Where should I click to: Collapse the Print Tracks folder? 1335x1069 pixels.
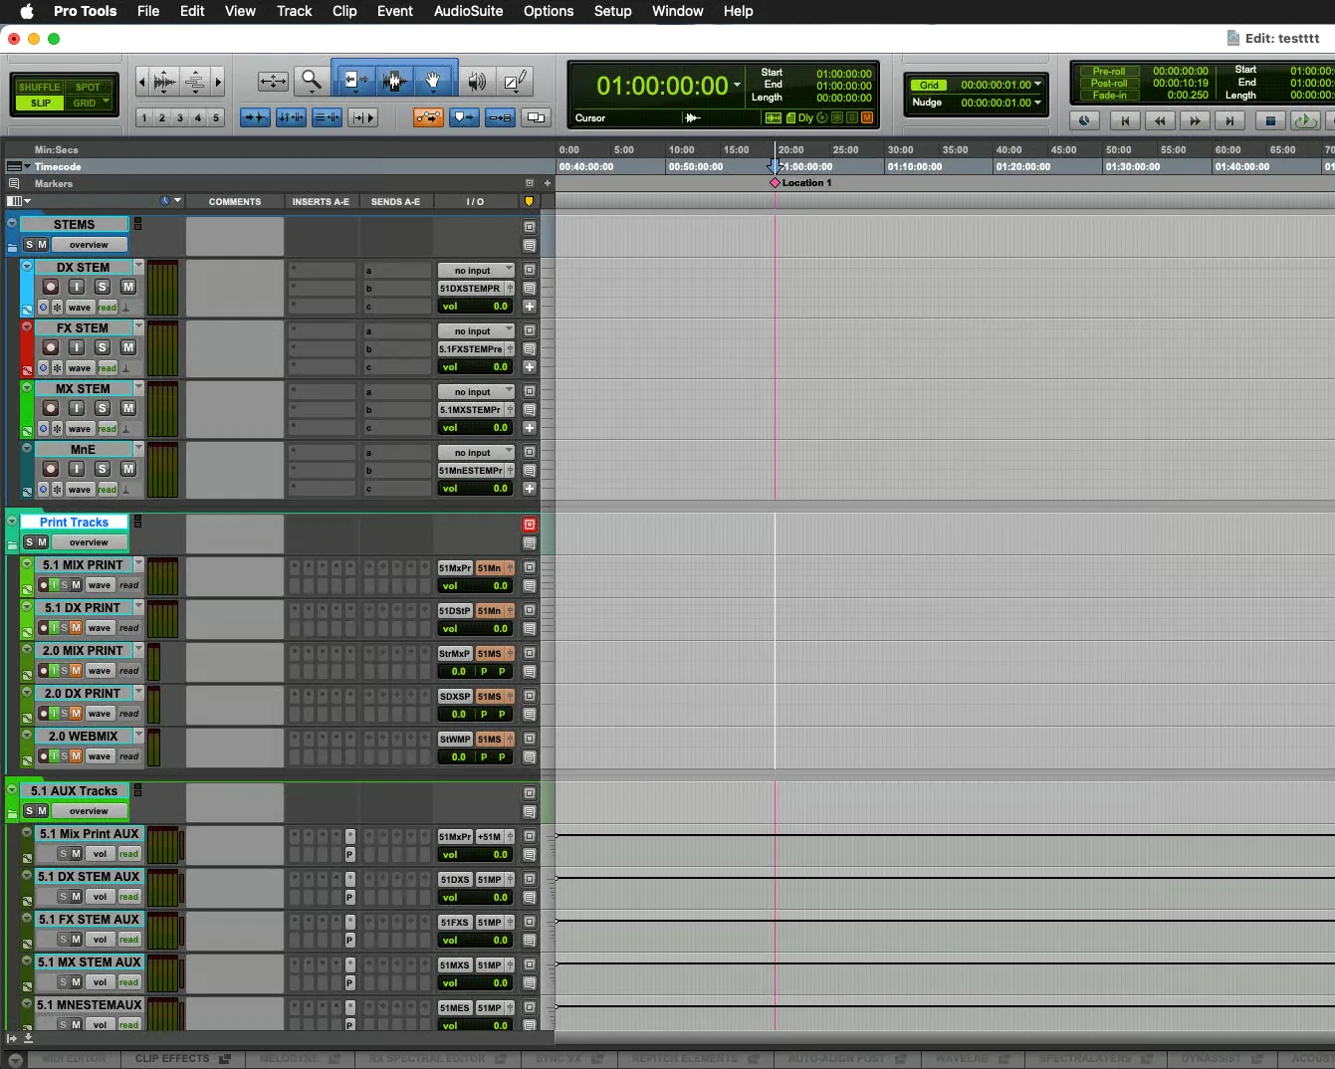[x=12, y=521]
